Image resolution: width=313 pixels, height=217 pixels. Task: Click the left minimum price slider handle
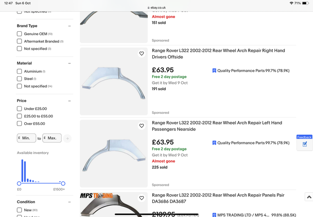(x=19, y=184)
